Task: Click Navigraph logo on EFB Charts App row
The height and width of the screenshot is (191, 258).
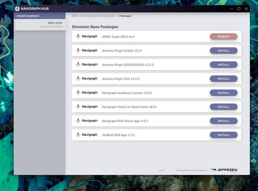Action: click(x=86, y=120)
